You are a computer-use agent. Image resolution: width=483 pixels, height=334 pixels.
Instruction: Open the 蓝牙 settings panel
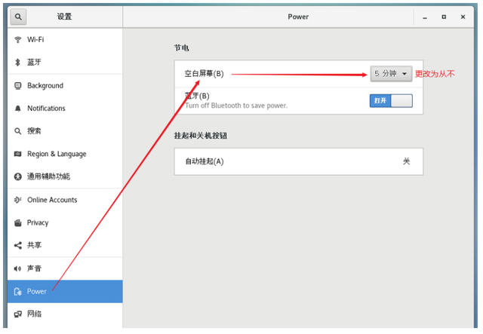65,63
